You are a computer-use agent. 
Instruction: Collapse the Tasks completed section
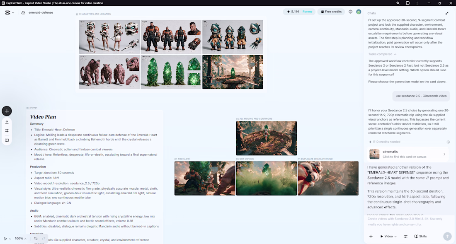point(382,54)
